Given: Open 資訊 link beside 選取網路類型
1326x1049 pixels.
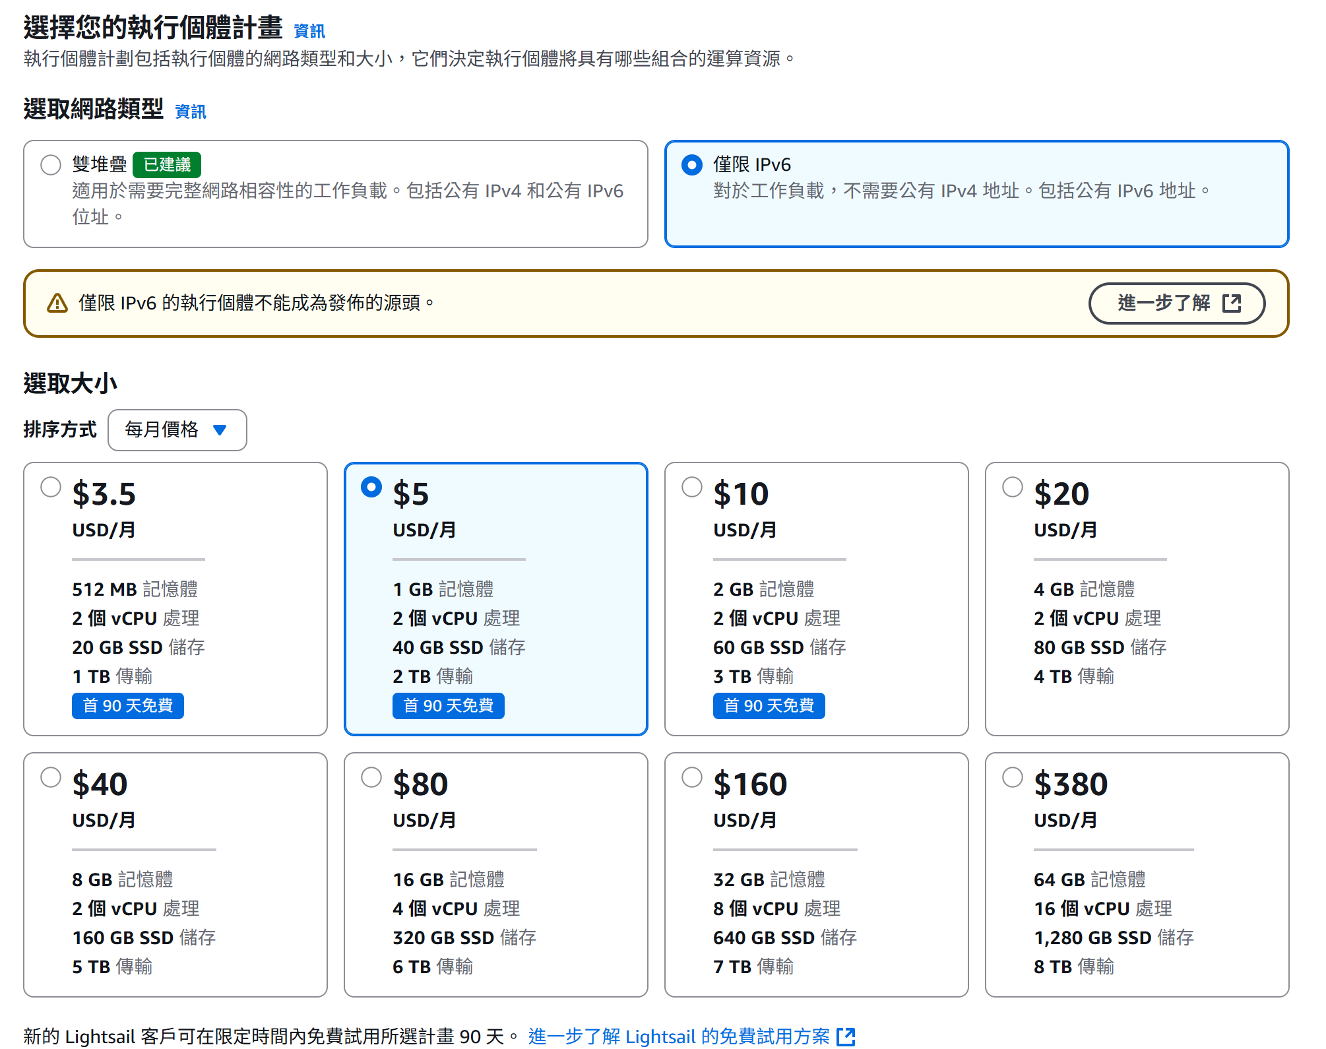Looking at the screenshot, I should (190, 111).
